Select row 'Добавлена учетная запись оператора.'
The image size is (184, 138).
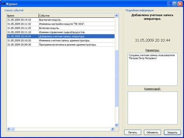61,36
